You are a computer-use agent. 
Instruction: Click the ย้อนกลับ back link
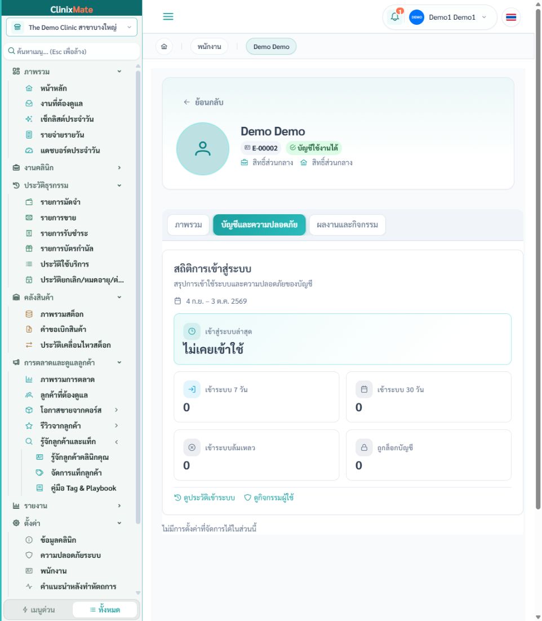click(203, 102)
